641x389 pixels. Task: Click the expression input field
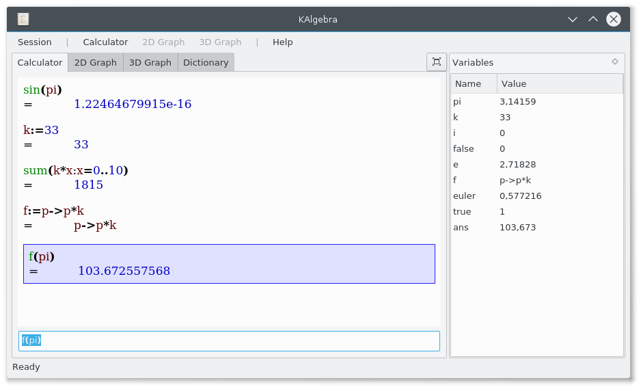(x=229, y=340)
